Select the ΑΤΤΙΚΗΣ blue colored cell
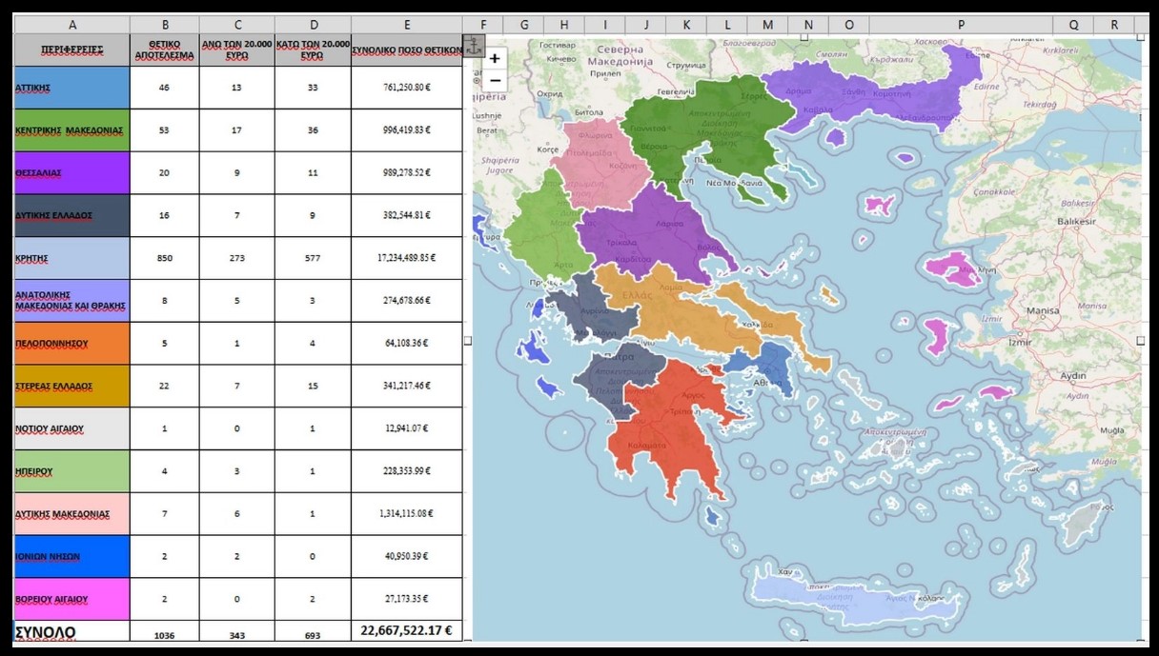The height and width of the screenshot is (656, 1159). click(72, 88)
